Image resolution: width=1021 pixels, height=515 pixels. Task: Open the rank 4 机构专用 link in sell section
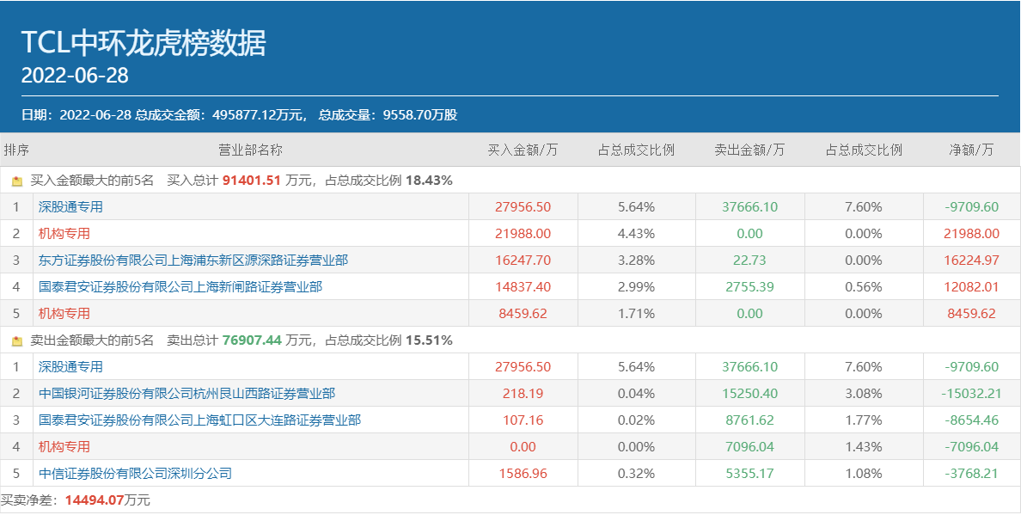coord(64,447)
